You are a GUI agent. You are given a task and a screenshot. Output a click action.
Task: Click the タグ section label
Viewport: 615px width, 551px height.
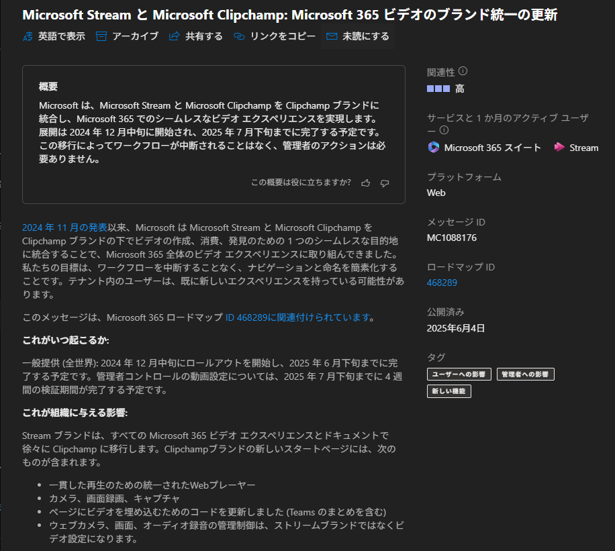(x=436, y=357)
